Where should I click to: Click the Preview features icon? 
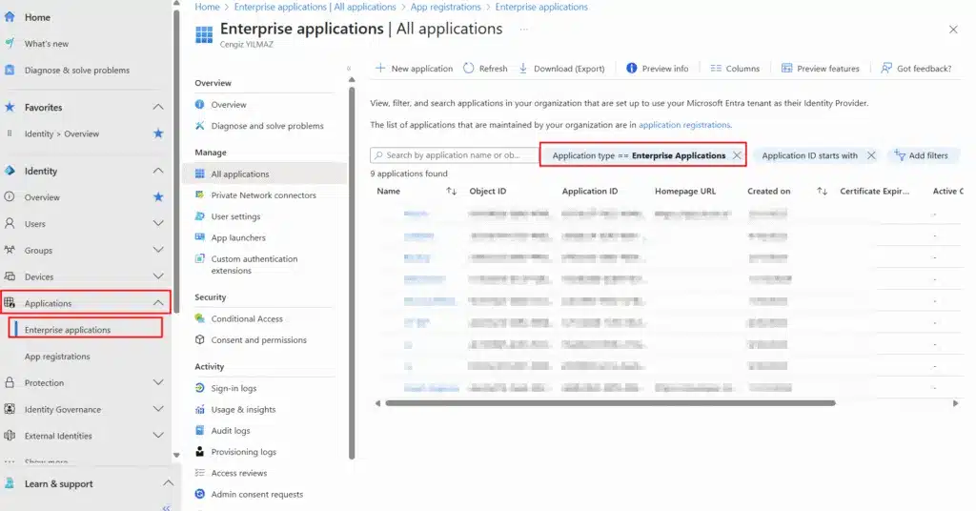787,69
